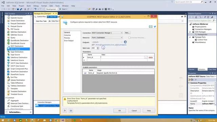Click the Home icon in Solution Explorer
Image resolution: width=217 pixels, height=122 pixels.
click(196, 17)
